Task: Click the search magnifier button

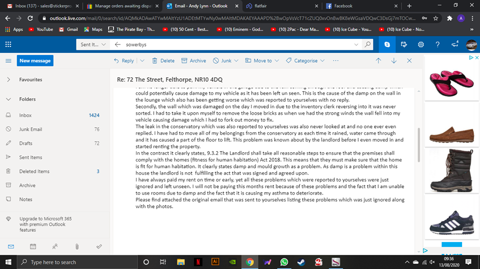Action: click(x=368, y=44)
